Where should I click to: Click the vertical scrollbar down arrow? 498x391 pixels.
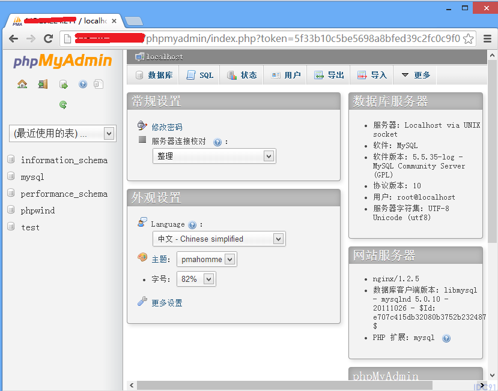click(492, 375)
